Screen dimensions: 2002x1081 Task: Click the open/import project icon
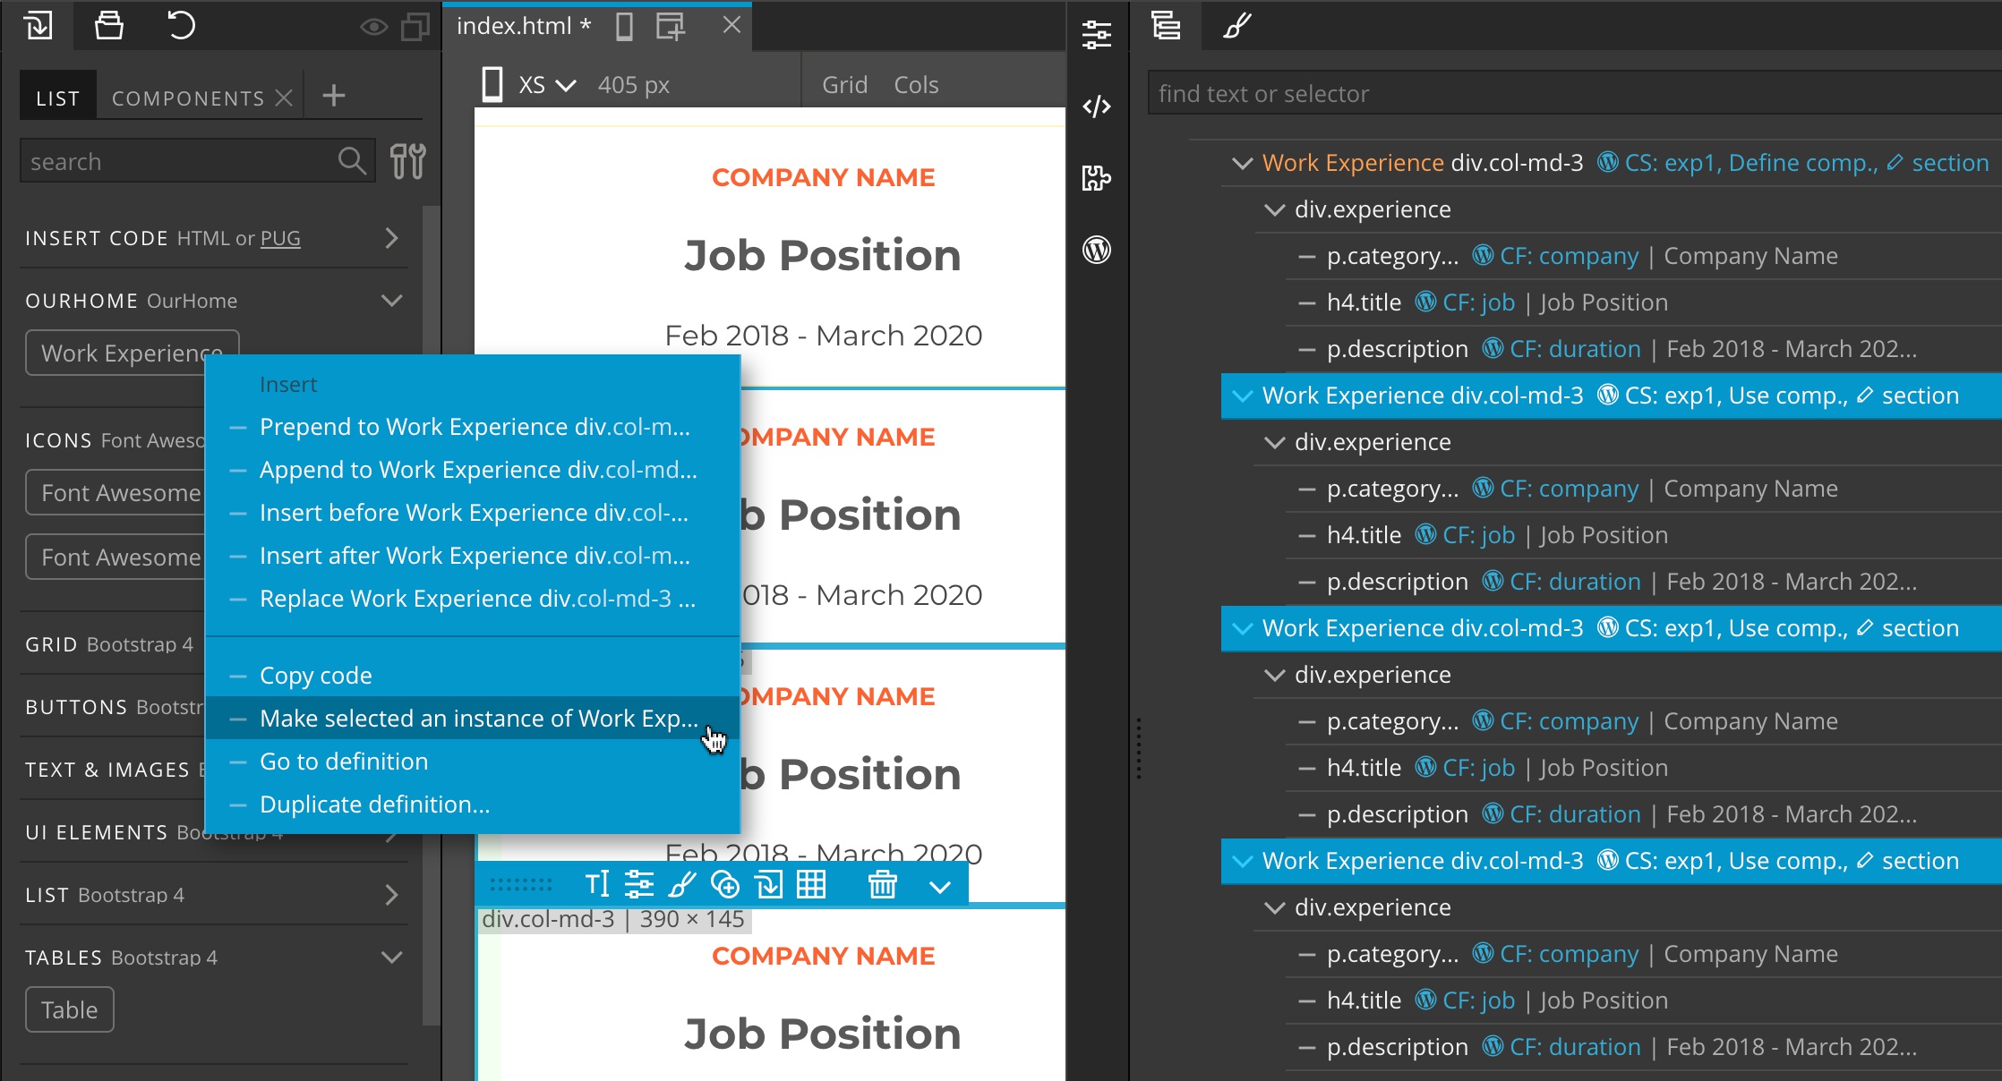(38, 25)
